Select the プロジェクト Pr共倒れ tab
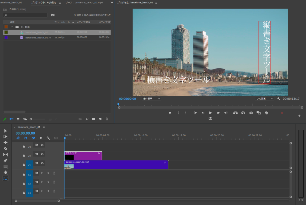Screen dimensions: 306x205 tap(45, 2)
